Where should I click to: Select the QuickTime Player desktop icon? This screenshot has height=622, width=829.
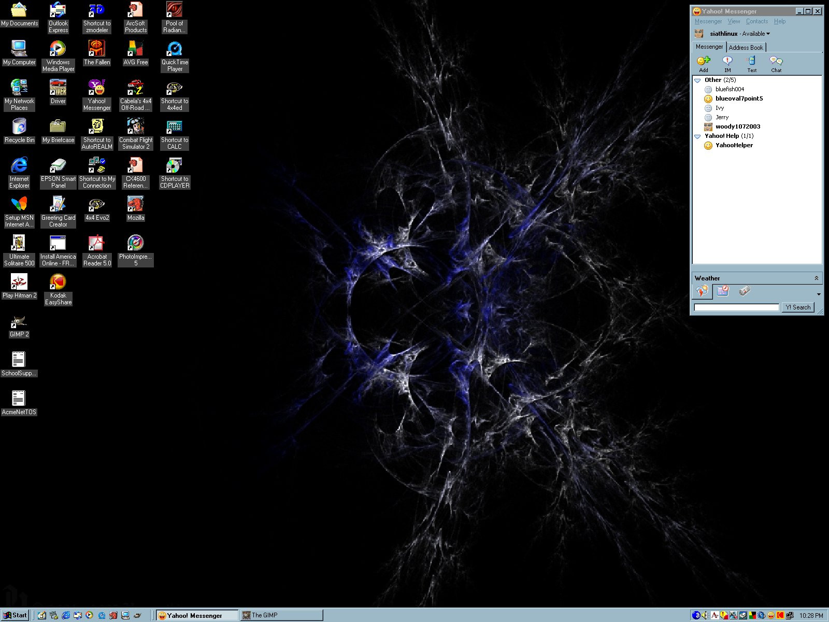(175, 56)
